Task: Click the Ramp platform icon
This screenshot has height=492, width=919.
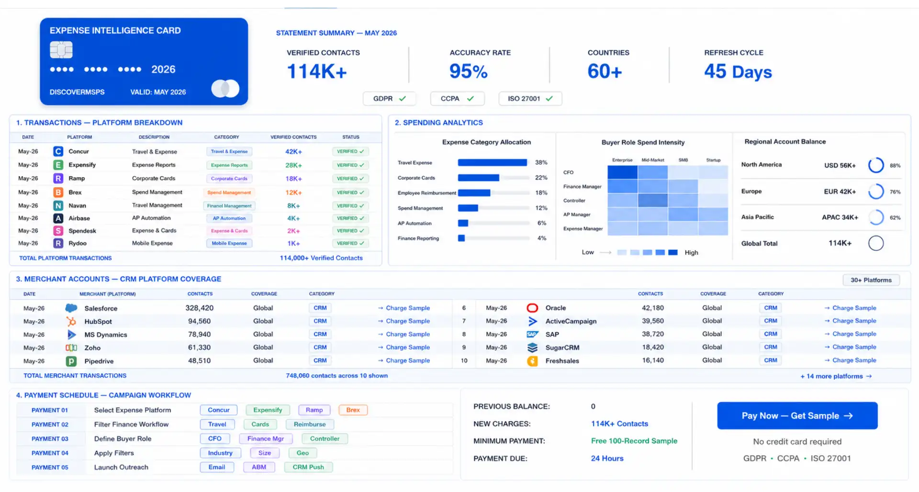Action: pos(58,178)
